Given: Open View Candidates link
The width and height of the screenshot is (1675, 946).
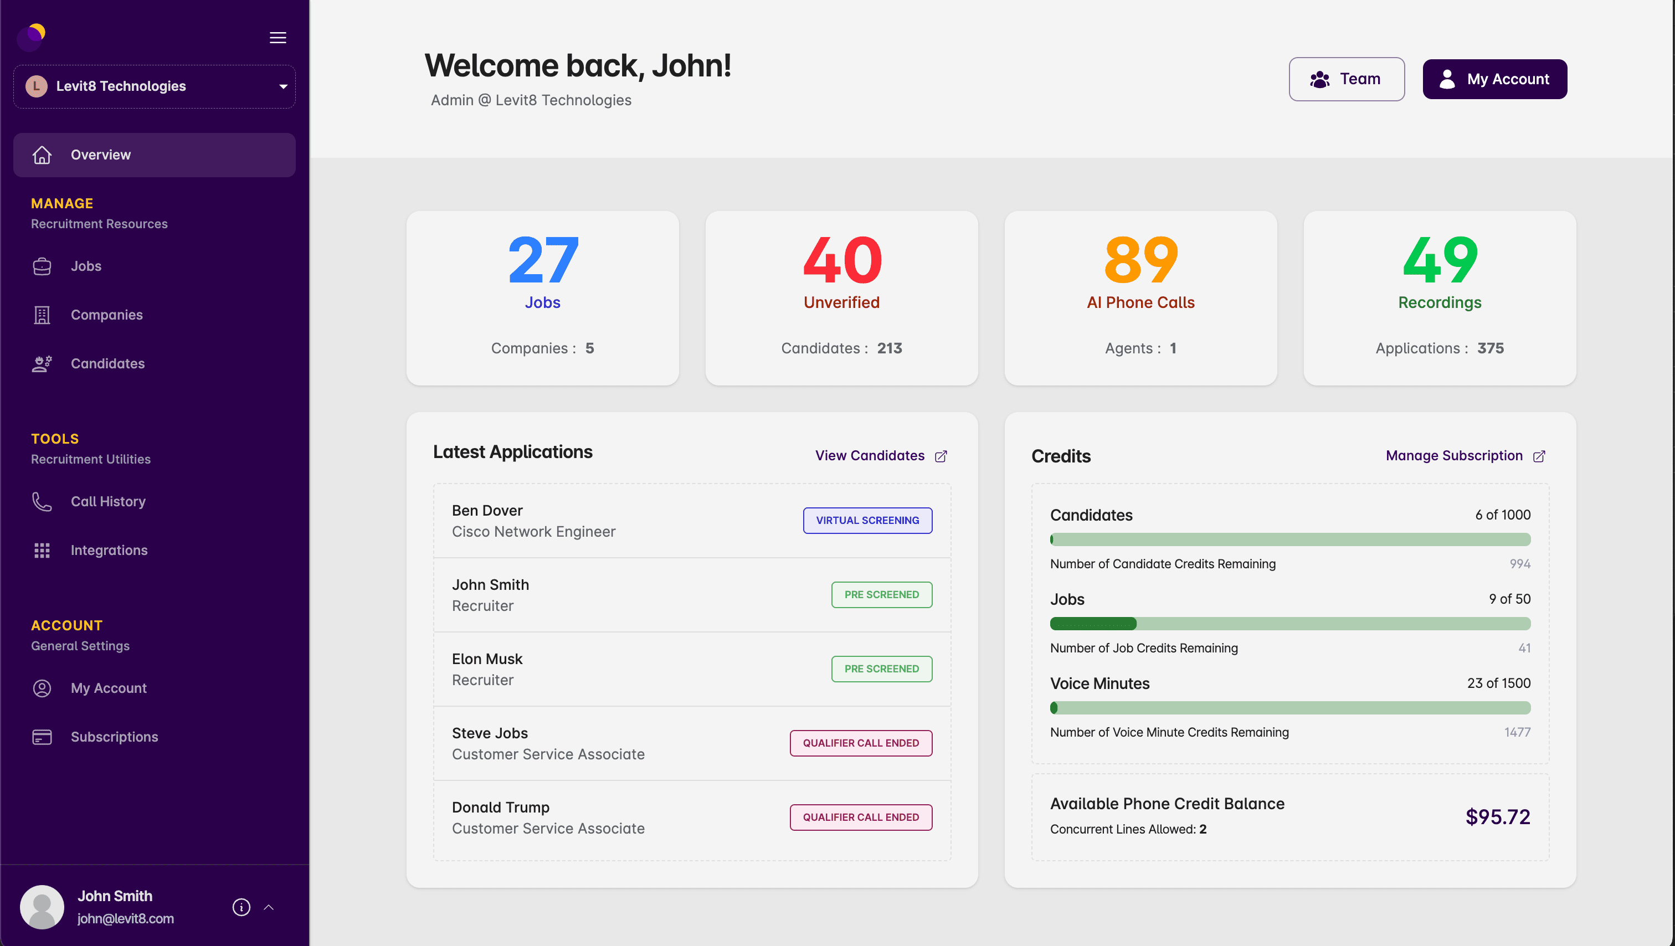Looking at the screenshot, I should coord(870,455).
